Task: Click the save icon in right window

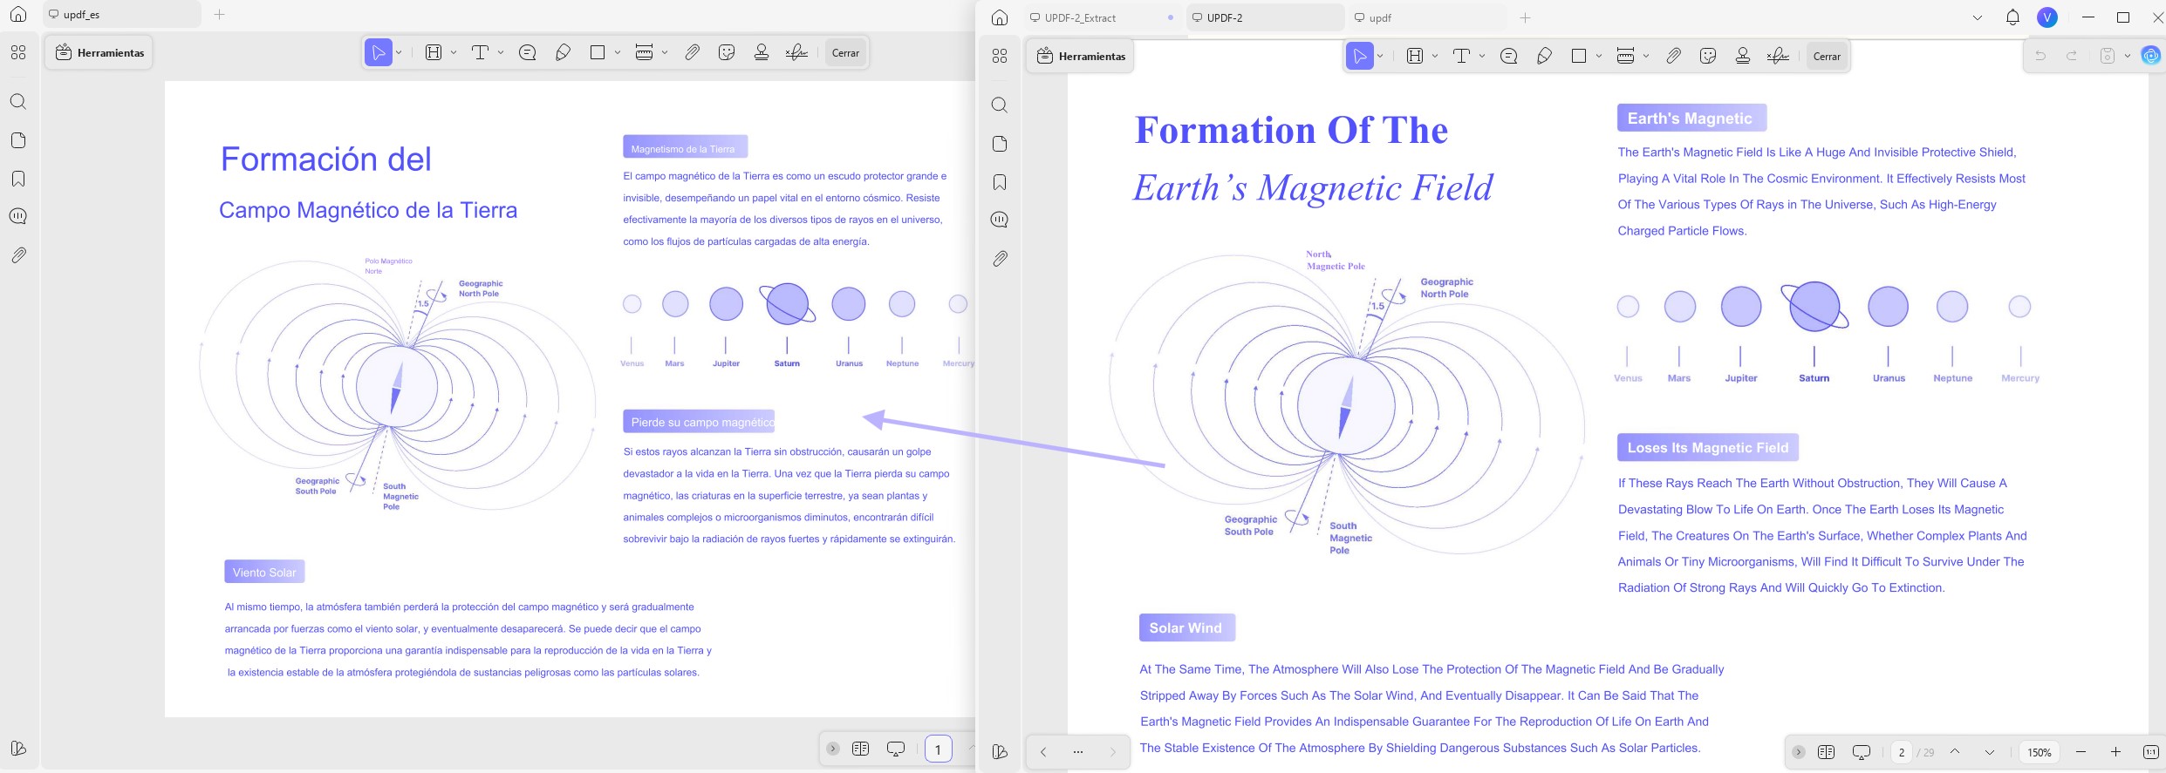Action: 2107,56
